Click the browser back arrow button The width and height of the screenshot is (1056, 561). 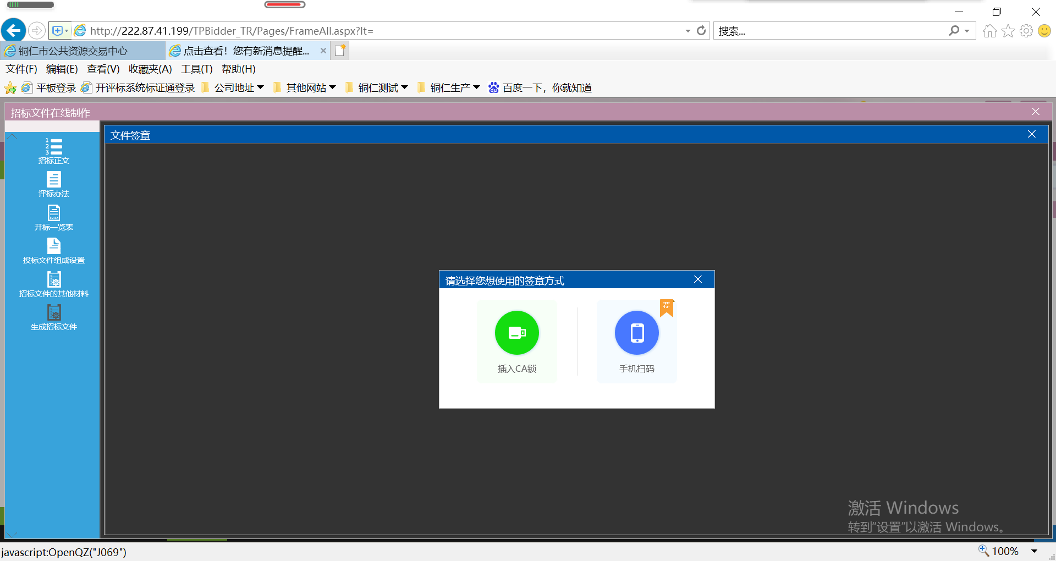point(14,31)
